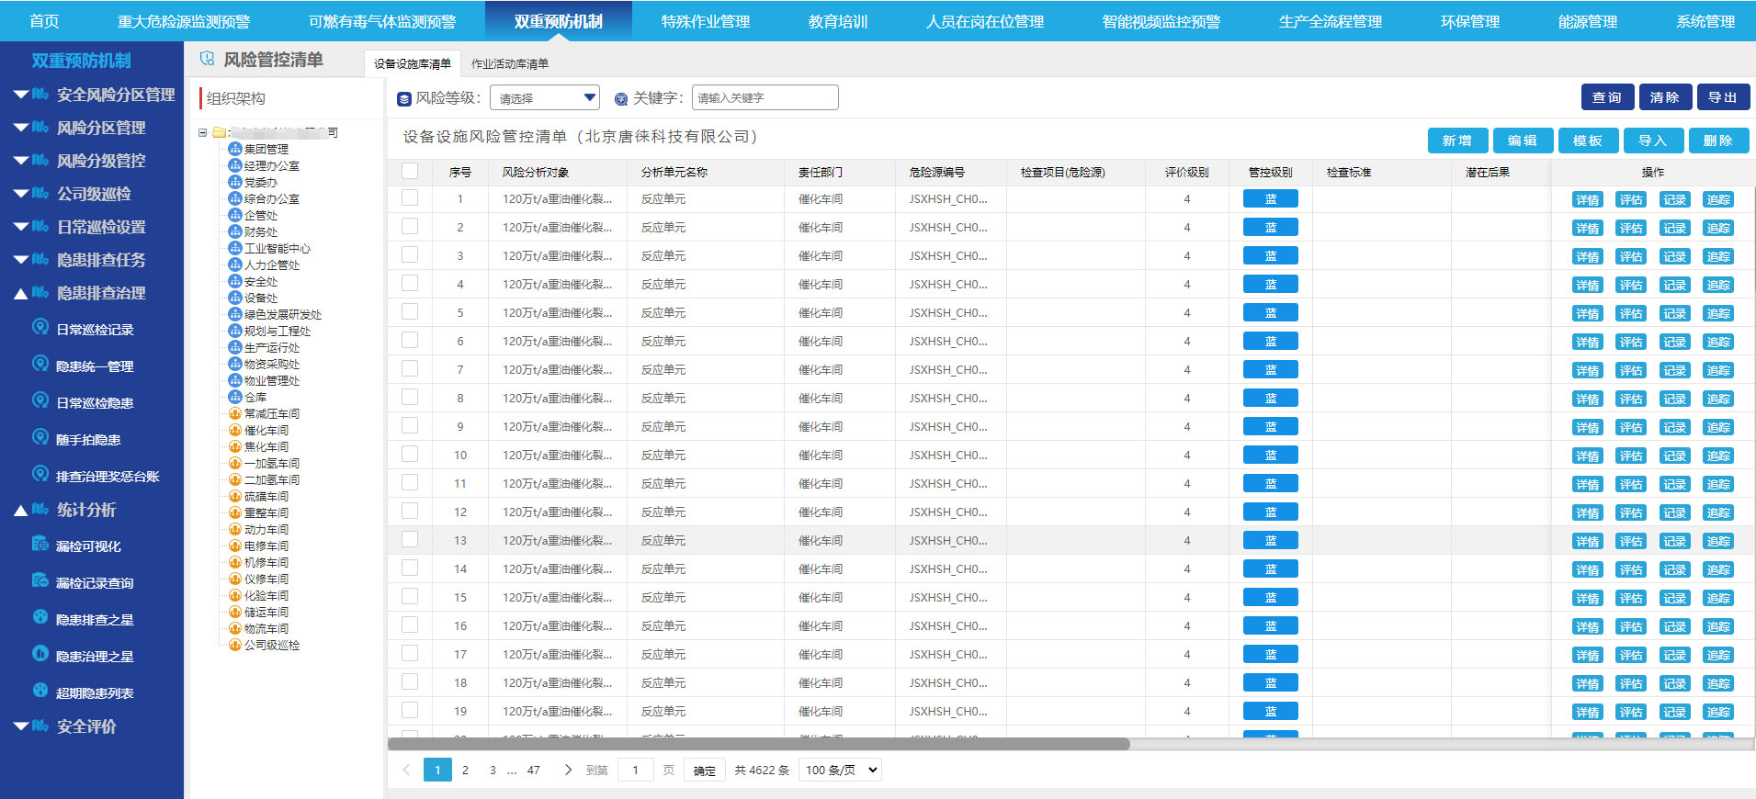Open 首页 top menu
1756x799 pixels.
click(44, 20)
